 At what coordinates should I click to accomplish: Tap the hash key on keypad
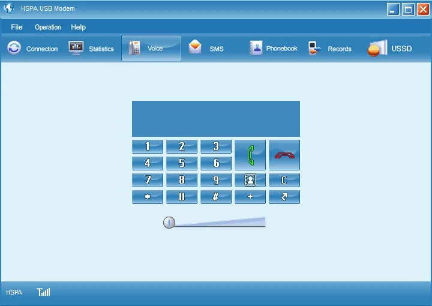(x=216, y=197)
